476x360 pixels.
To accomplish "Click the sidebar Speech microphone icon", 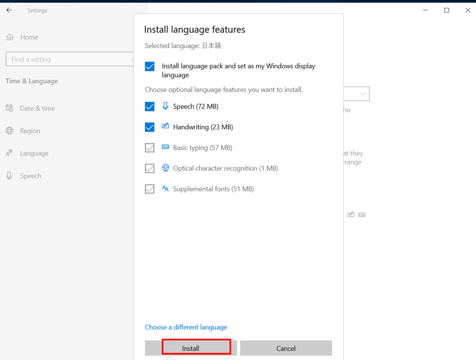I will (x=9, y=176).
